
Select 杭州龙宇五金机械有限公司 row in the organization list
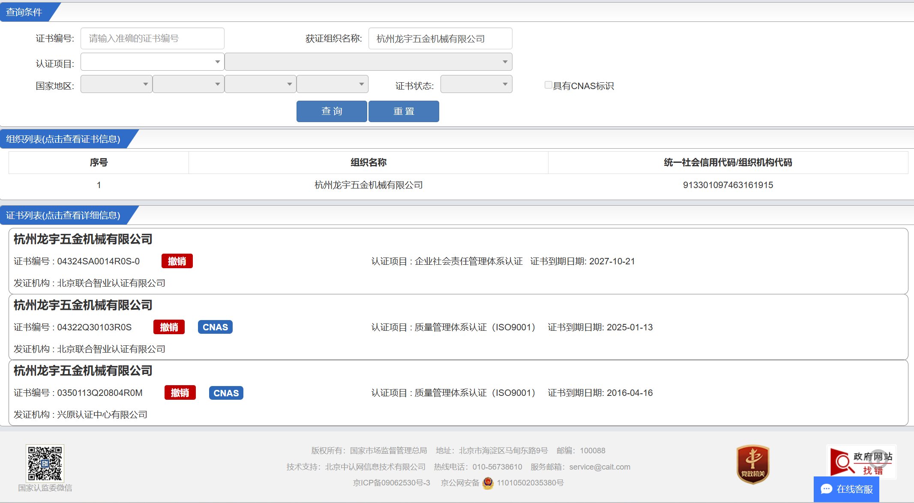pyautogui.click(x=369, y=185)
